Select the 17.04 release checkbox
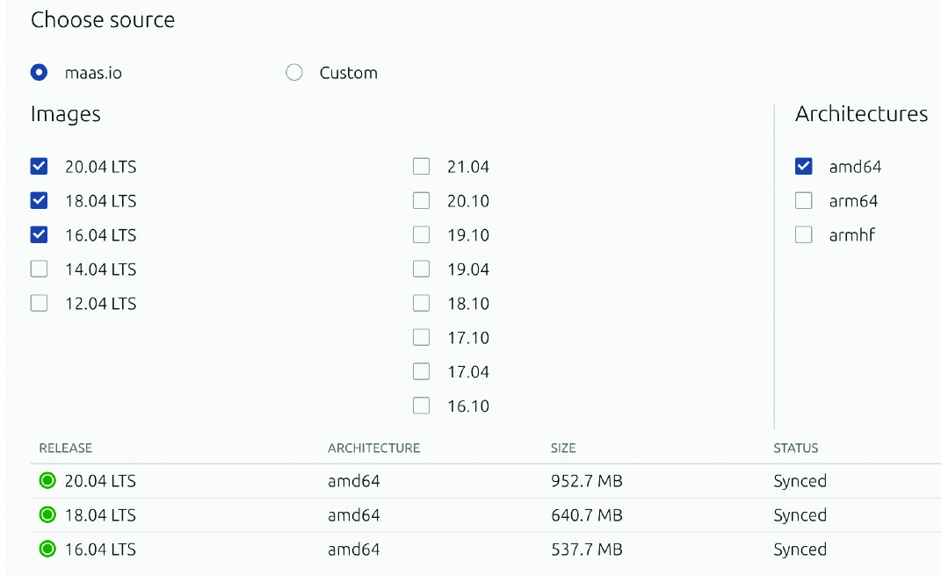The height and width of the screenshot is (582, 941). point(422,372)
